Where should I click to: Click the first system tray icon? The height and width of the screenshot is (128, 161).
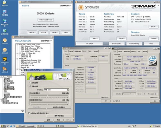[x=129, y=126]
